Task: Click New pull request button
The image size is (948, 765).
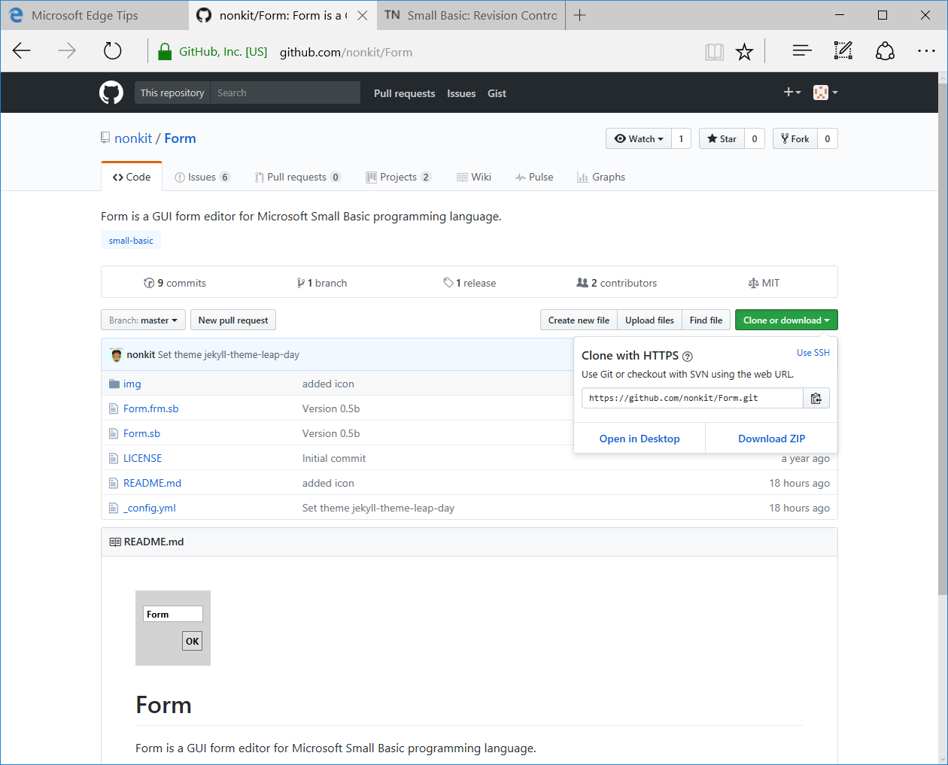Action: [x=233, y=320]
